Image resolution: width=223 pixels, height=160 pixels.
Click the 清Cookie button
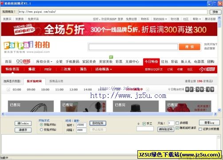pyautogui.click(x=23, y=123)
